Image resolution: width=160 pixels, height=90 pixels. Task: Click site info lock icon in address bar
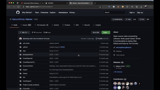click(x=23, y=7)
